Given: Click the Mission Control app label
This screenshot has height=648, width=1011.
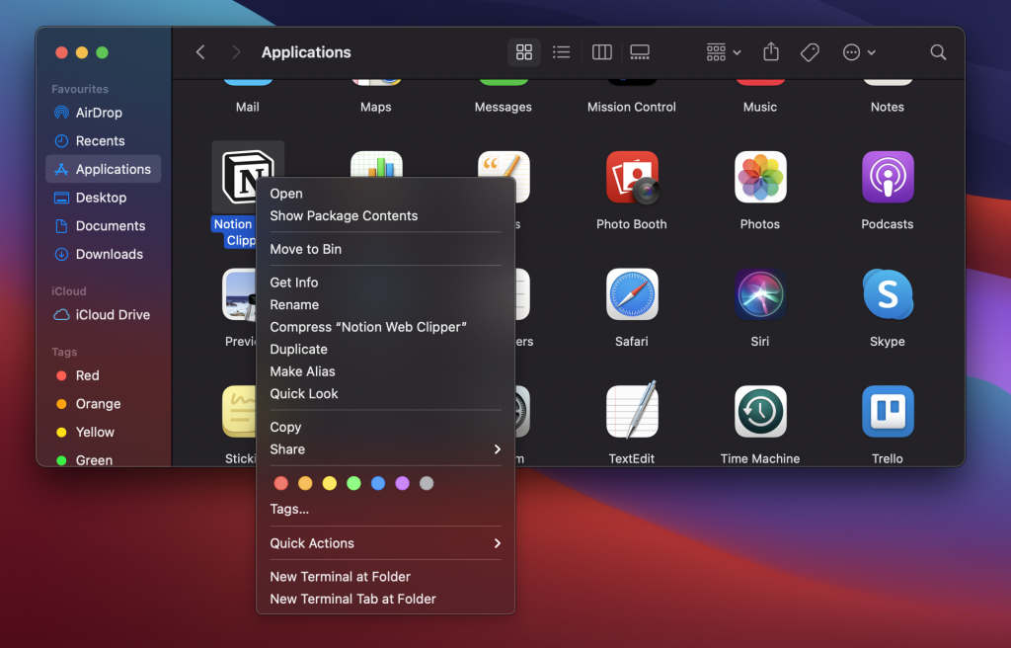Looking at the screenshot, I should [x=632, y=107].
